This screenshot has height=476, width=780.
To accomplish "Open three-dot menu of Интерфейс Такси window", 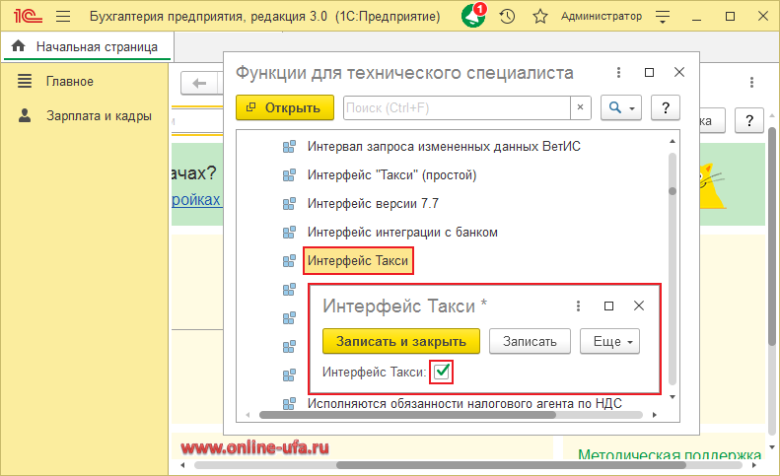I will (x=578, y=306).
